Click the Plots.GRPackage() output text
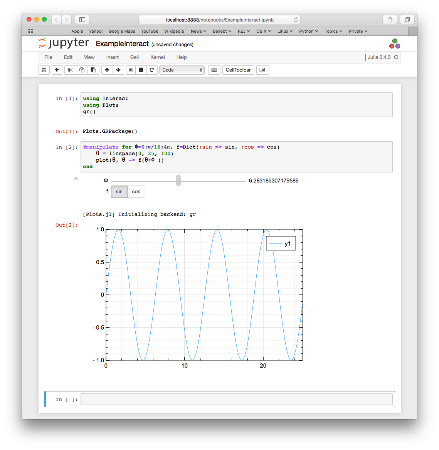 click(110, 131)
